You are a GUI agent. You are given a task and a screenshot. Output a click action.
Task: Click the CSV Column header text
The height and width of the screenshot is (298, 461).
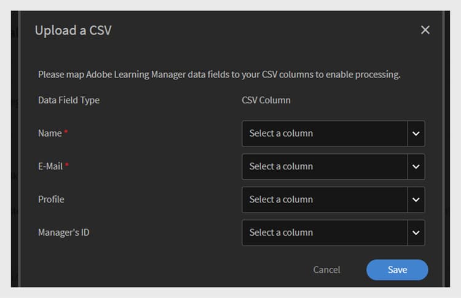click(266, 100)
